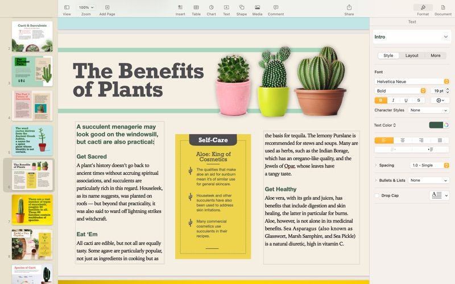
Task: Open the Helvetica Neue font dropdown
Action: [x=412, y=81]
